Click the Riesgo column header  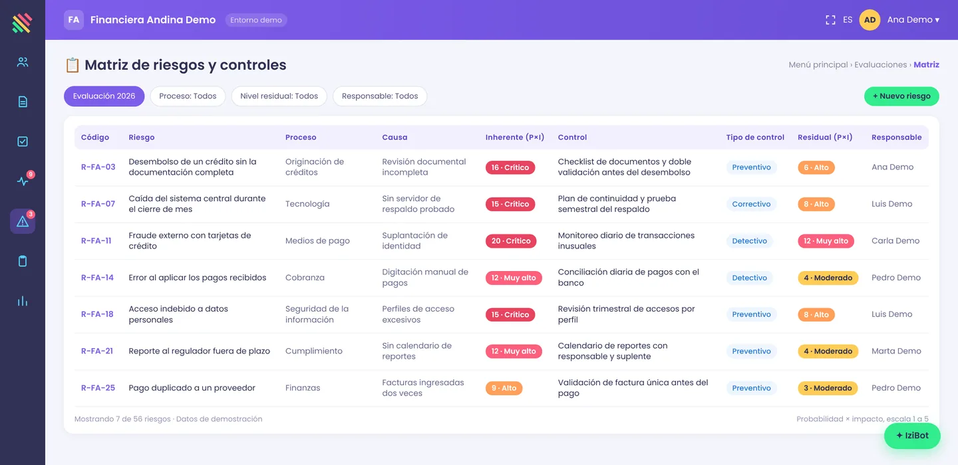[x=142, y=138]
